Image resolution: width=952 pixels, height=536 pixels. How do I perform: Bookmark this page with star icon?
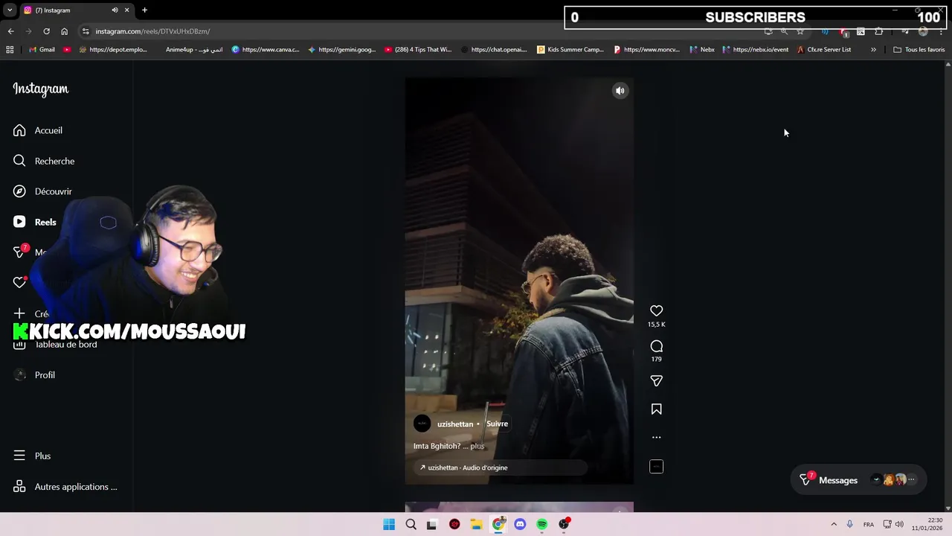tap(800, 31)
